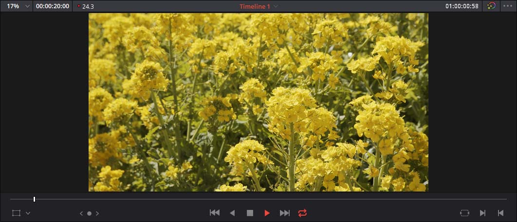
Task: Click the match frame icon
Action: point(464,213)
